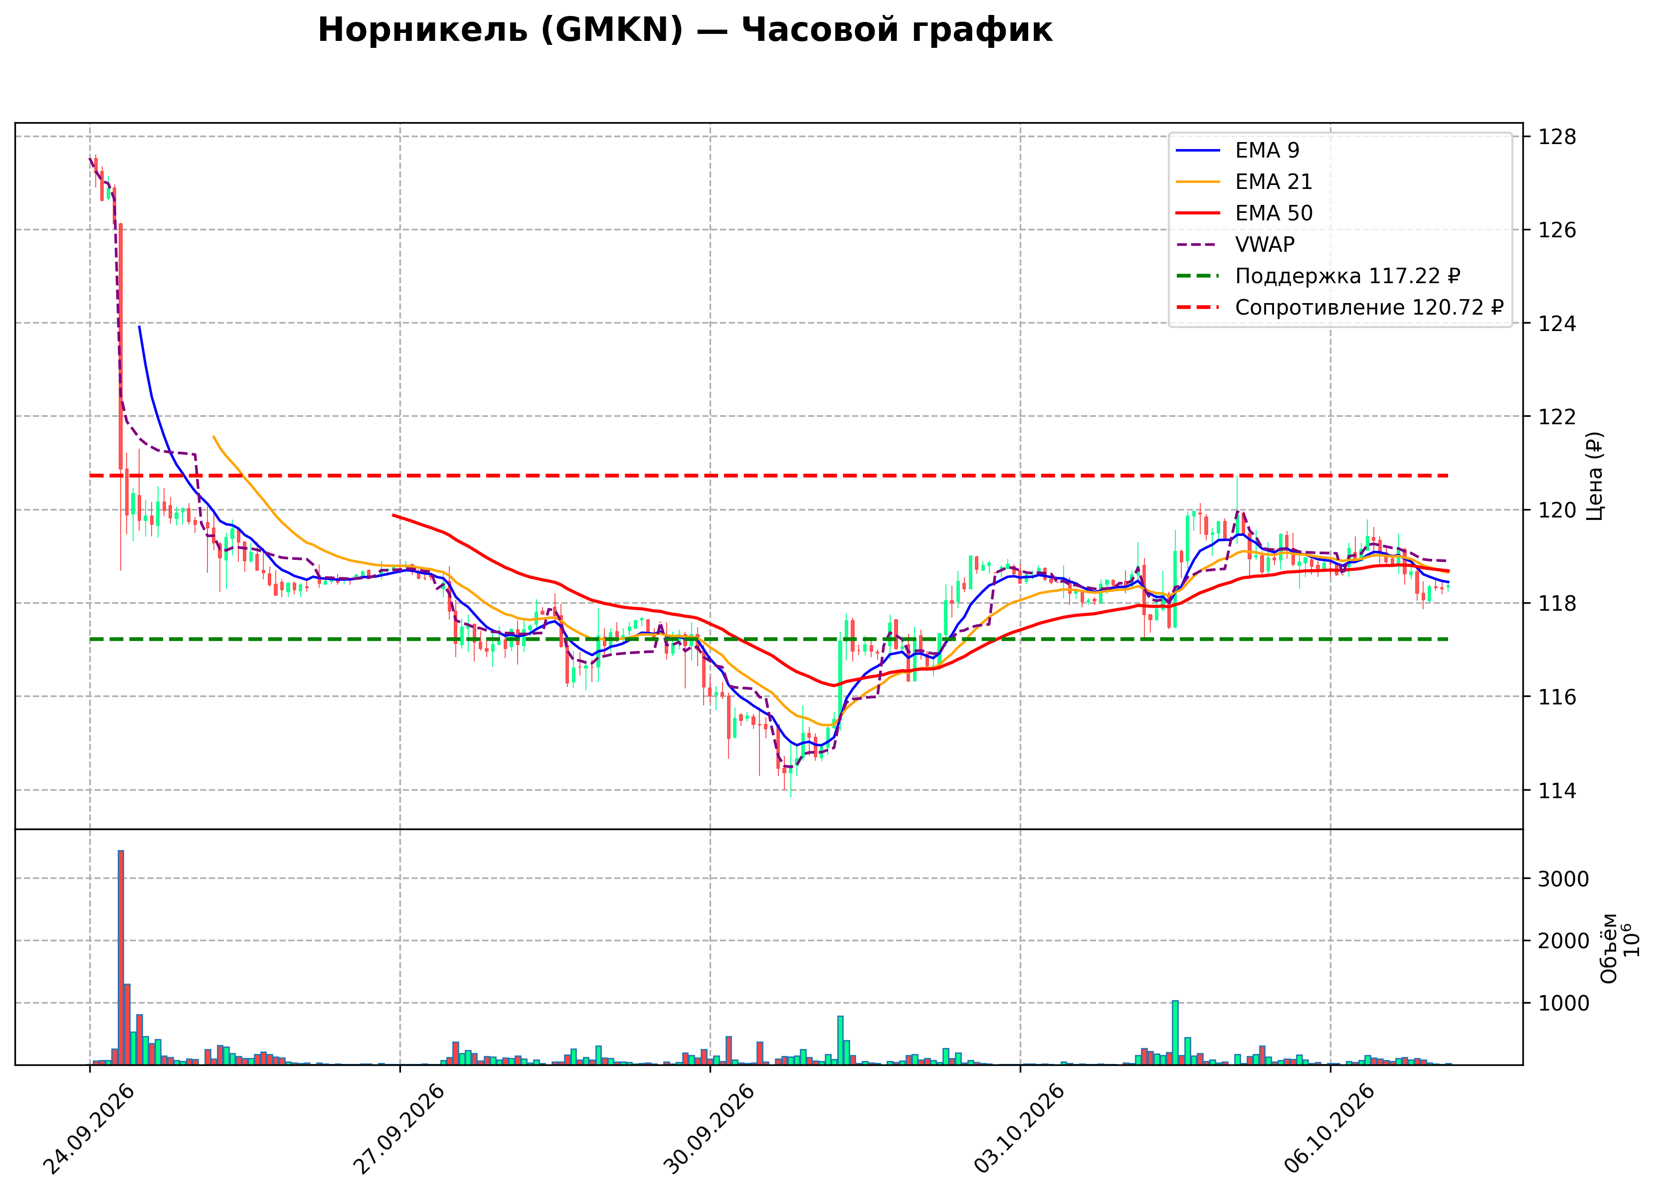
Task: Select the "EMA 9" legend entry
Action: [x=1238, y=150]
